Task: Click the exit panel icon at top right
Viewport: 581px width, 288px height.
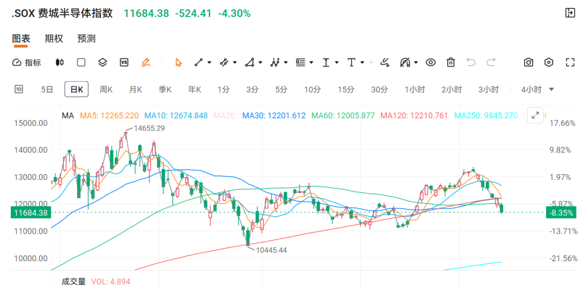Action: (x=570, y=13)
